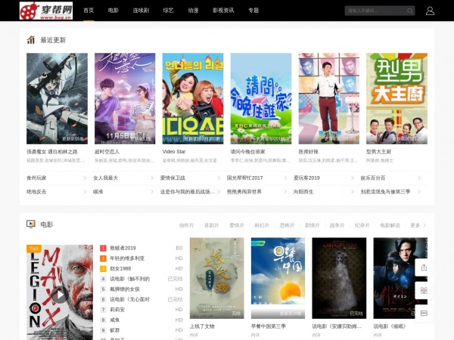Viewport: 454px width, 340px height.
Task: Open 这是你与我的最后战场 link
Action: (x=188, y=192)
